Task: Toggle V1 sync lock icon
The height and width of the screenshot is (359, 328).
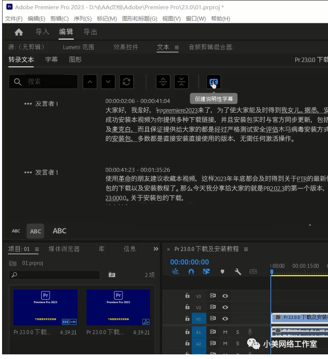Action: (x=213, y=318)
